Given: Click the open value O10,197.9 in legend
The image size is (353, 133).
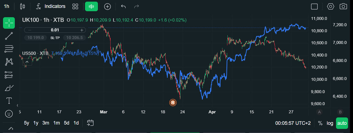Looking at the screenshot, I should (77, 20).
